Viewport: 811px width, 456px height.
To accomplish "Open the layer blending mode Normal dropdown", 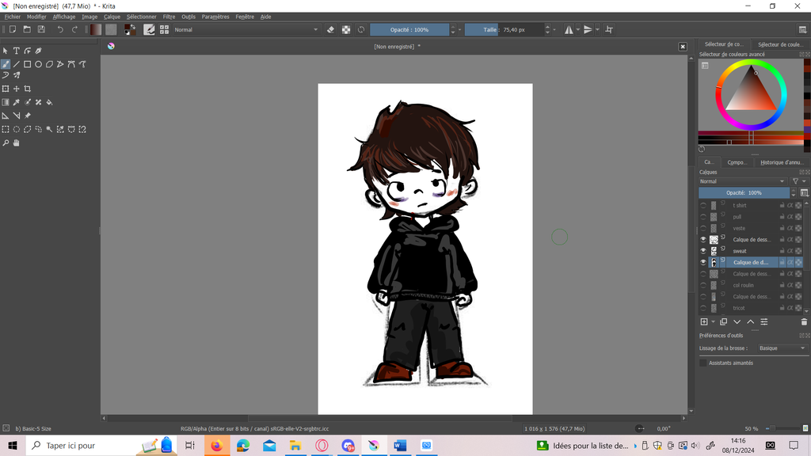I will pyautogui.click(x=742, y=181).
